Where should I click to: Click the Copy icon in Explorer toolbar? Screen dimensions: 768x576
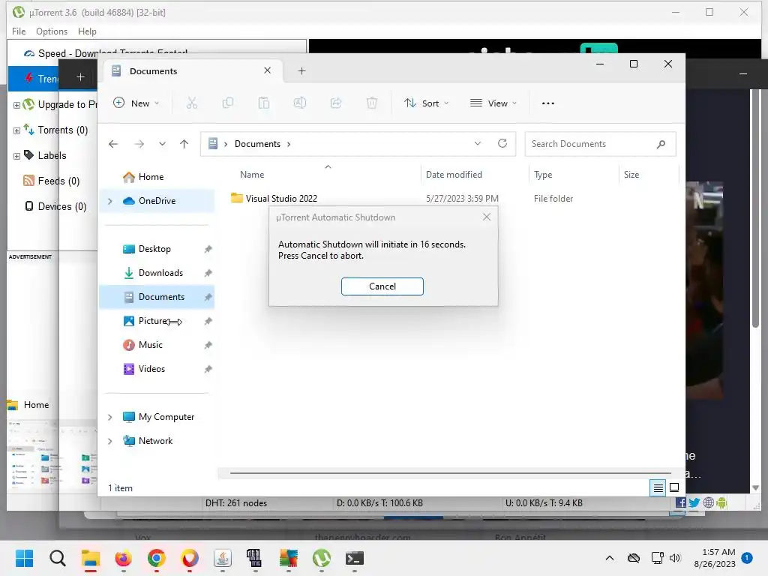(x=228, y=103)
